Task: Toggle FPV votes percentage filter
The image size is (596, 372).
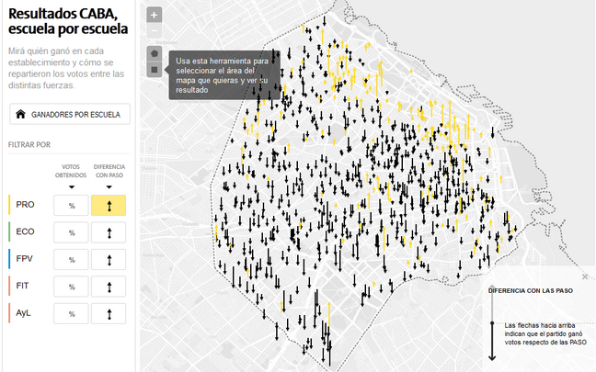Action: (71, 260)
